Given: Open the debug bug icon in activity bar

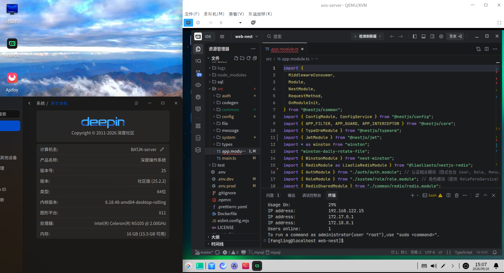Looking at the screenshot, I should [198, 97].
